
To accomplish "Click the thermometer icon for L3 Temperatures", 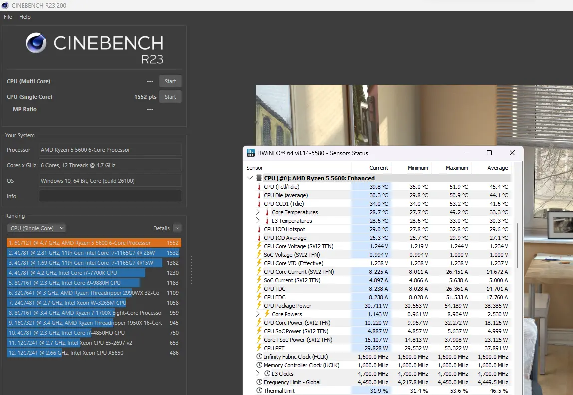I will (x=267, y=221).
